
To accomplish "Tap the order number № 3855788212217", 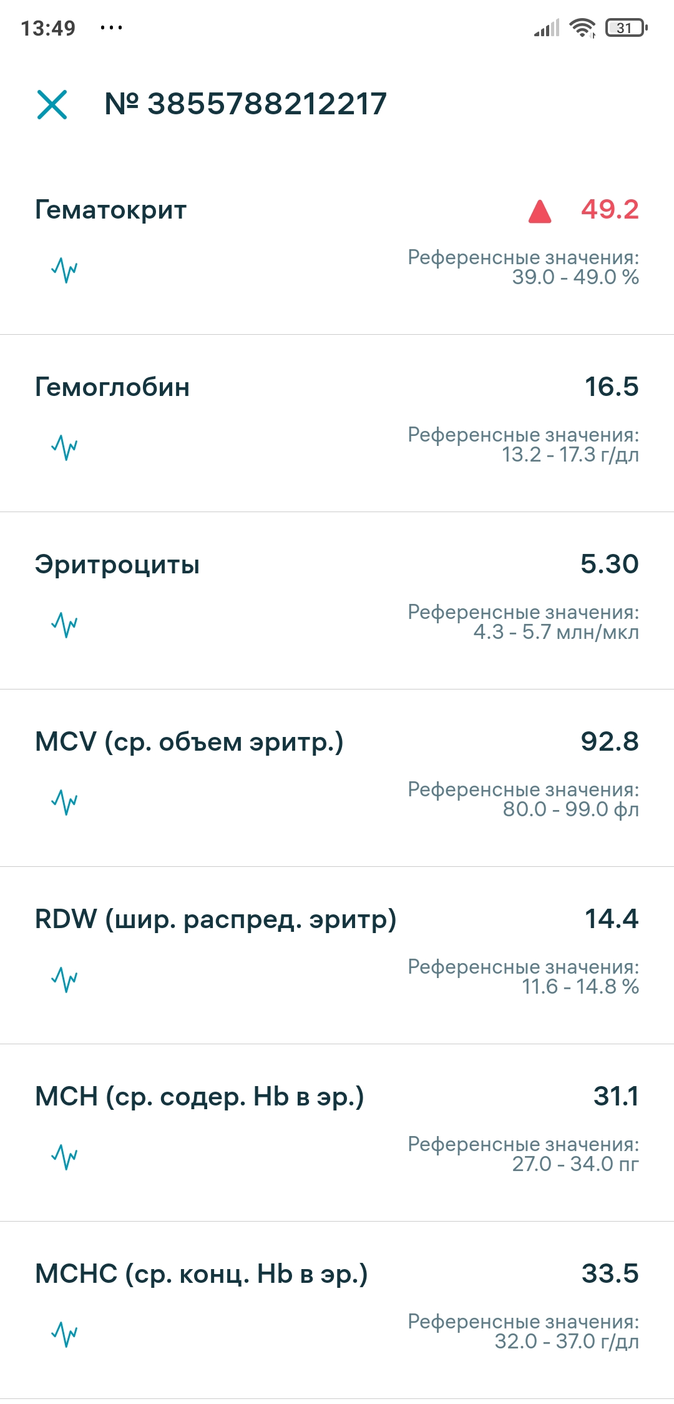I will [245, 104].
